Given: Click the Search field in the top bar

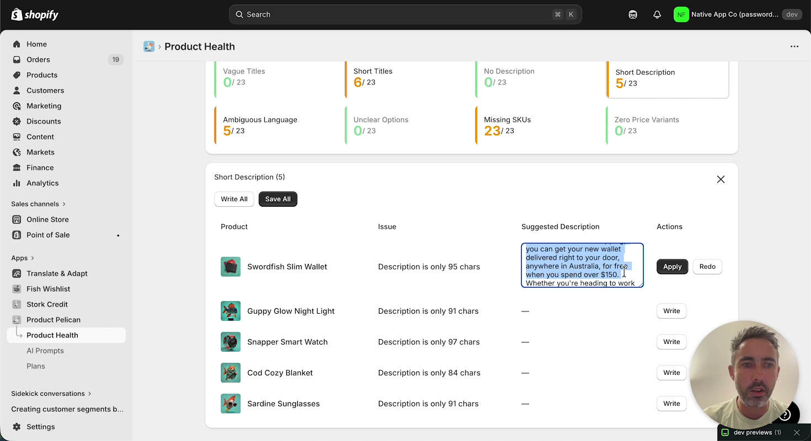Looking at the screenshot, I should 405,14.
